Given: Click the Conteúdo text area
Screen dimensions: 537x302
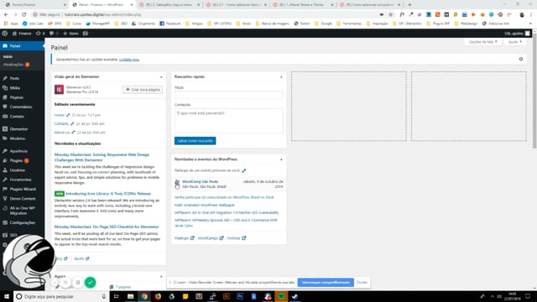Looking at the screenshot, I should 228,121.
